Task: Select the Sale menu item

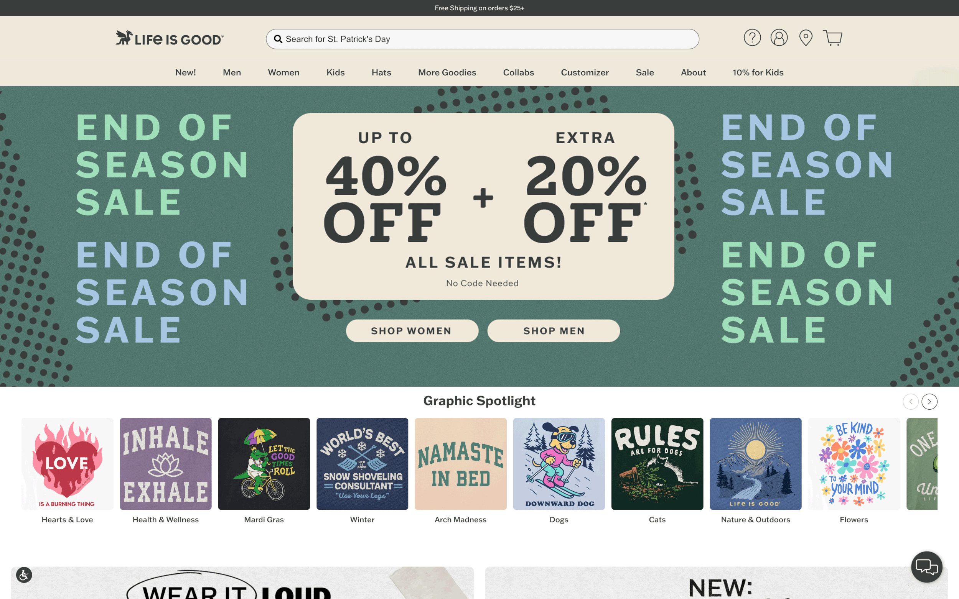Action: click(644, 72)
